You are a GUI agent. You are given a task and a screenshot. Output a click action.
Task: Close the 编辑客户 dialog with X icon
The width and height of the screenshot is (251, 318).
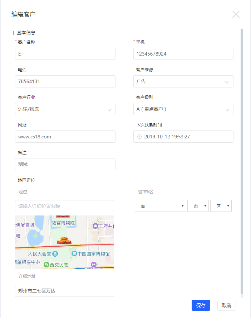(x=236, y=14)
